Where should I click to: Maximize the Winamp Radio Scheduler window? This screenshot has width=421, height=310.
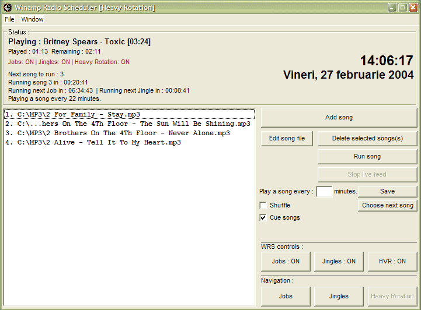click(402, 8)
